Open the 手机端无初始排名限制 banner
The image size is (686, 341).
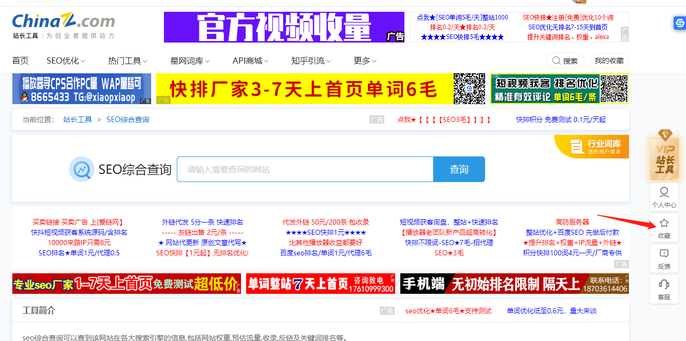coord(514,284)
